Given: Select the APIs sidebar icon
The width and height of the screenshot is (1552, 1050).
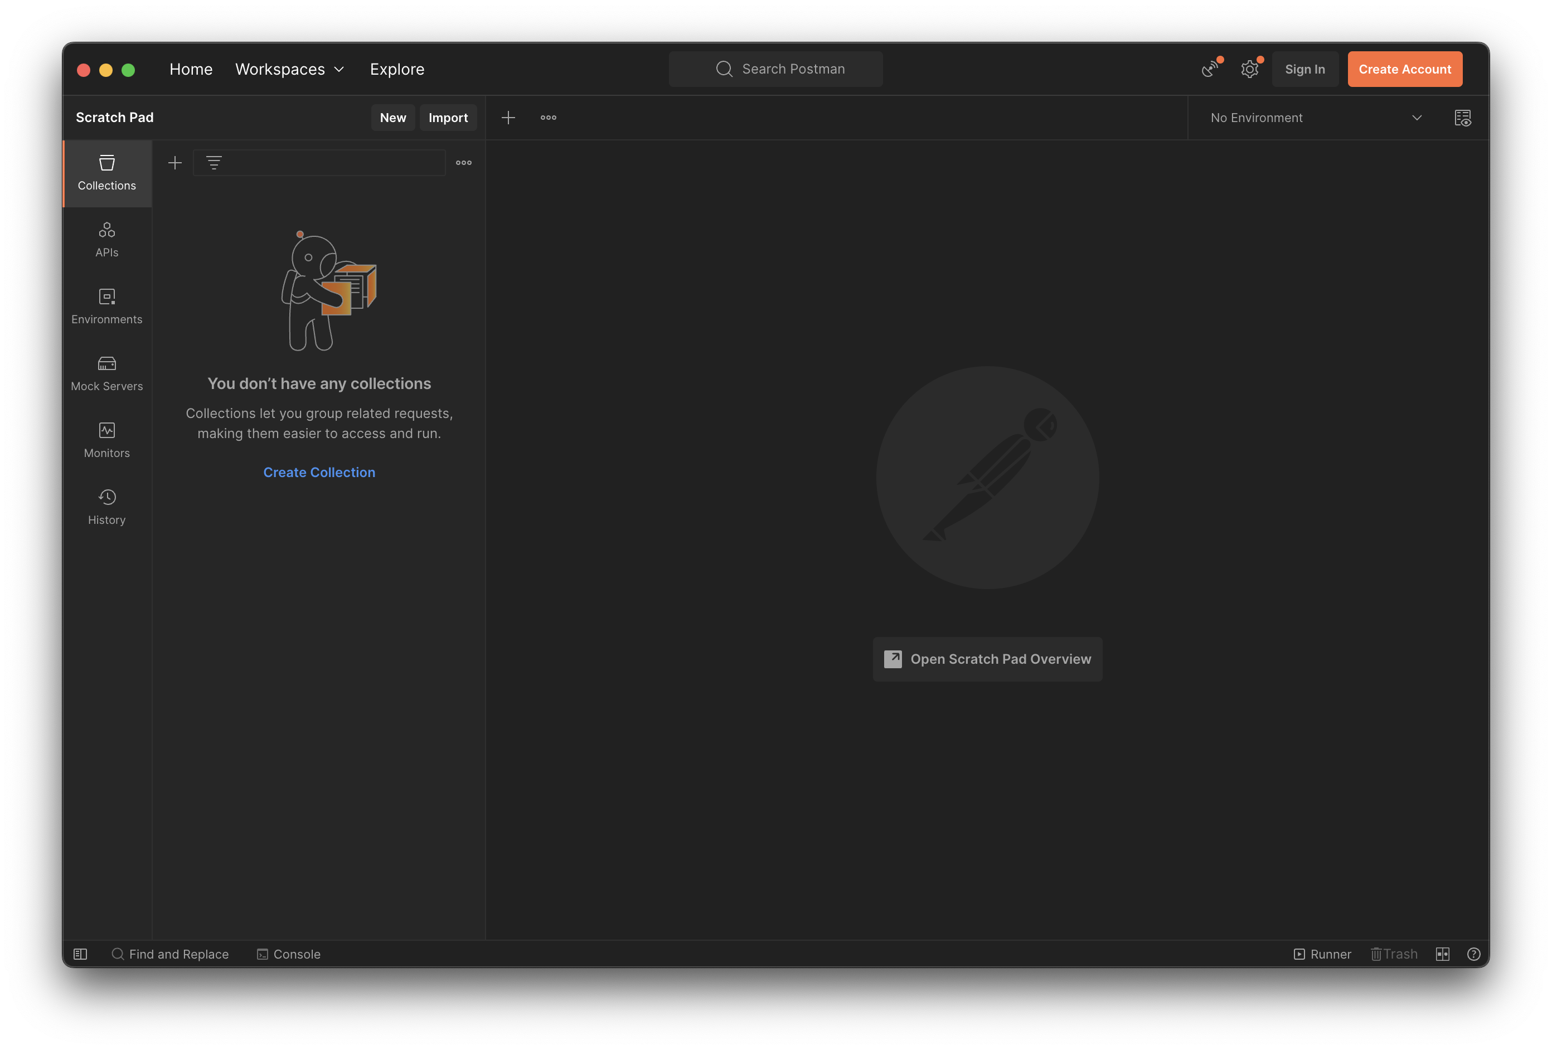Looking at the screenshot, I should (106, 239).
